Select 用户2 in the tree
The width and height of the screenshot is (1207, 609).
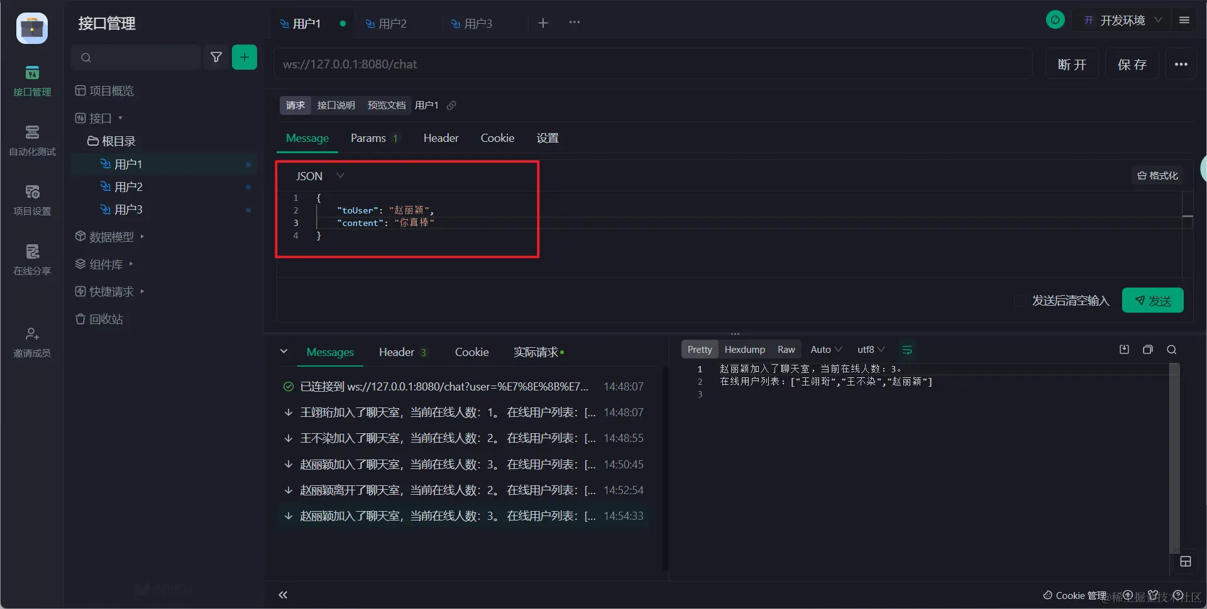point(164,187)
